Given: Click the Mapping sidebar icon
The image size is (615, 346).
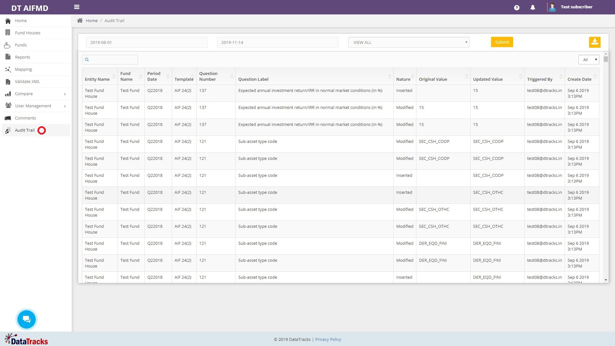Looking at the screenshot, I should pos(8,69).
